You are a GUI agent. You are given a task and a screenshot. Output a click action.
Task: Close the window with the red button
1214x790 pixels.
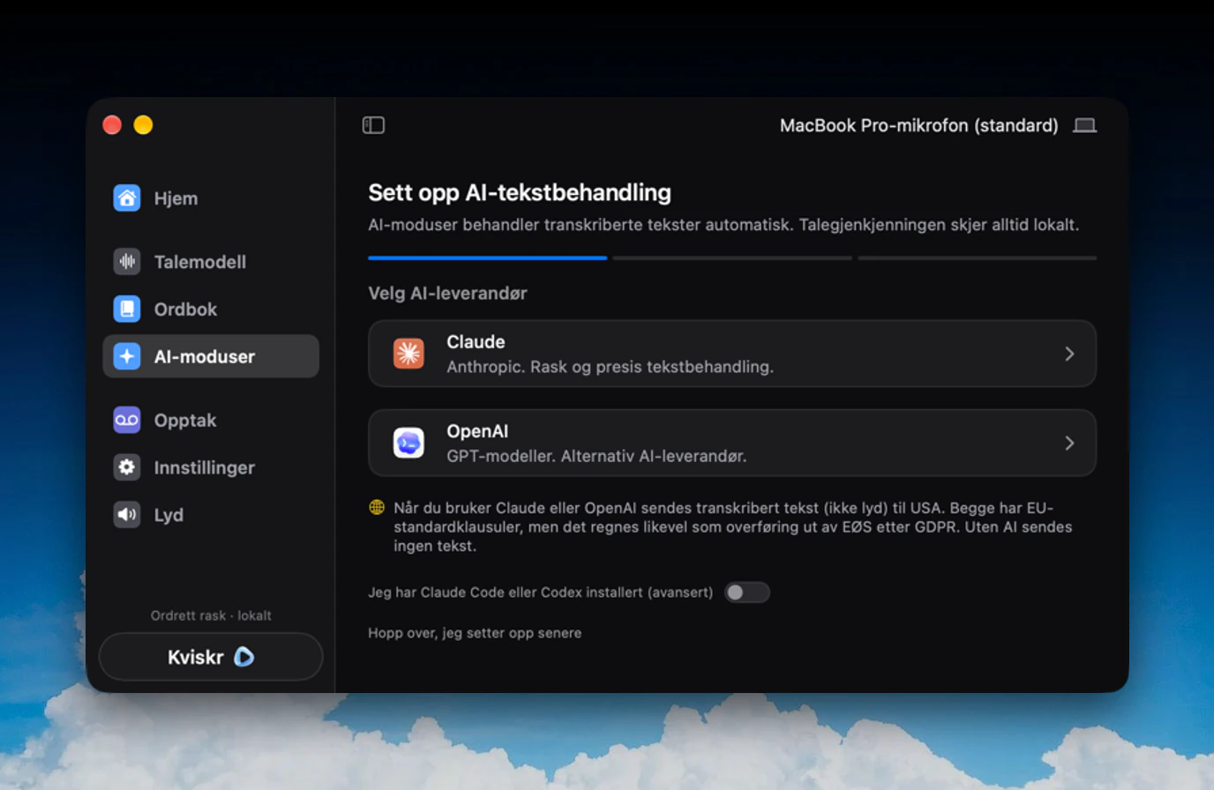(x=112, y=125)
